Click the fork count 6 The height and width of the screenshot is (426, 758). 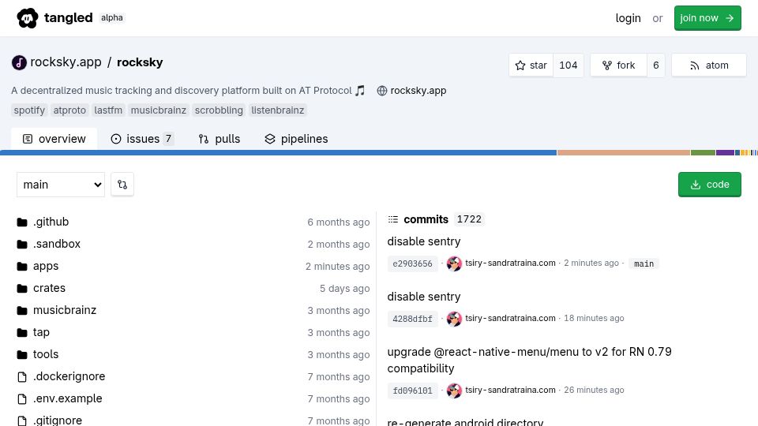[x=656, y=65]
